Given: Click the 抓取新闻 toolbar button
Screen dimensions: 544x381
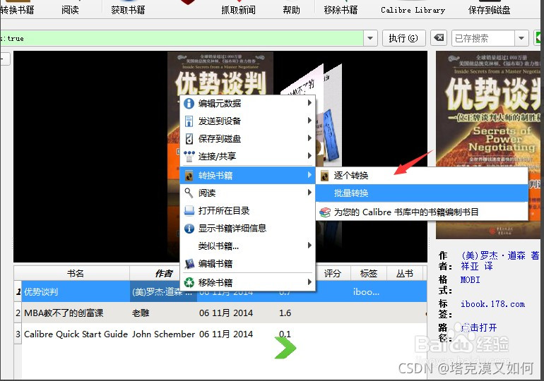Looking at the screenshot, I should [x=238, y=10].
